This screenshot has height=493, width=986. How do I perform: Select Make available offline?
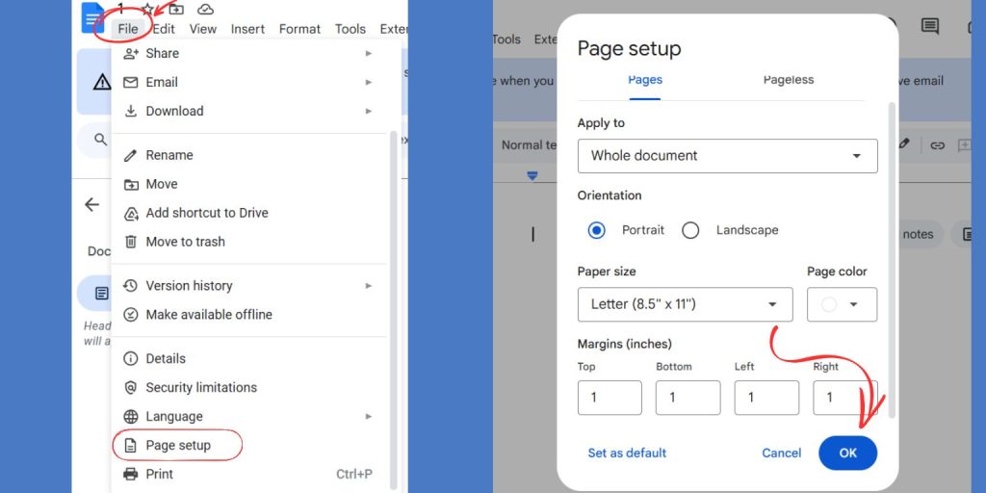tap(250, 315)
